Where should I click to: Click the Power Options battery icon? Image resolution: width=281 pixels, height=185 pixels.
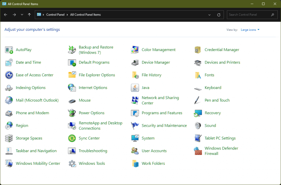72,113
